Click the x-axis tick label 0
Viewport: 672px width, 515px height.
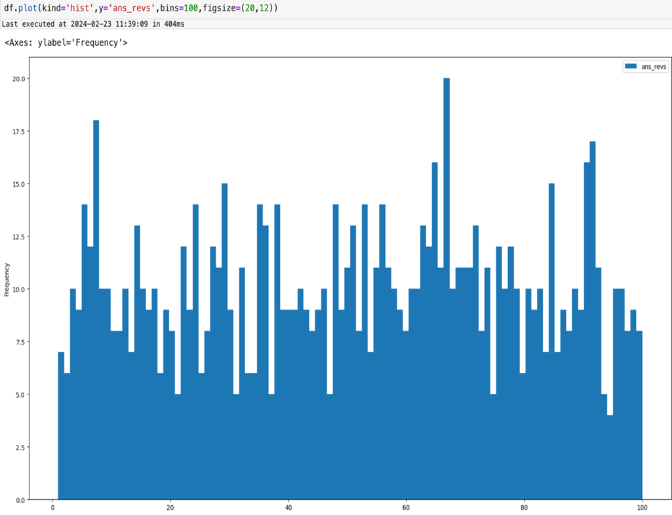[x=52, y=508]
